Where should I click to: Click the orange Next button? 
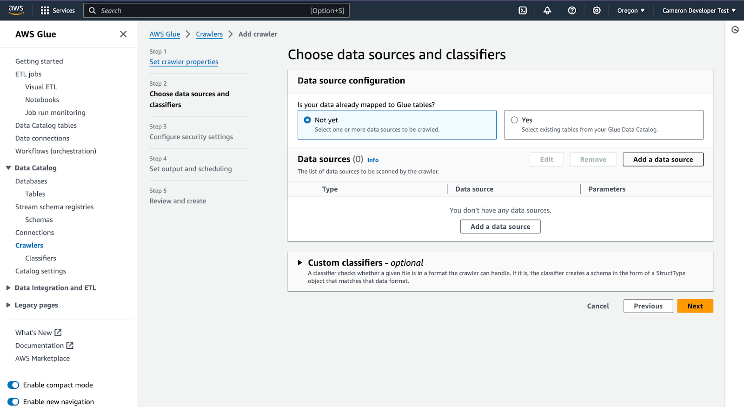695,306
